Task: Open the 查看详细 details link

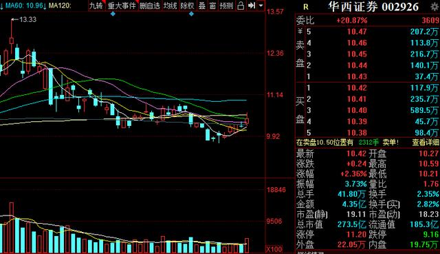Action: click(426, 142)
